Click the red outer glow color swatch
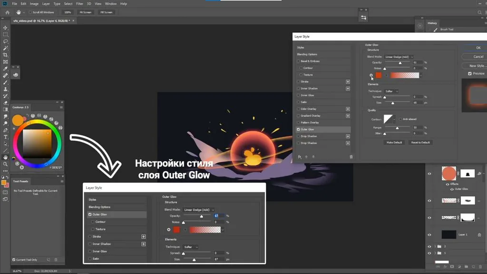The height and width of the screenshot is (274, 487). (x=378, y=75)
